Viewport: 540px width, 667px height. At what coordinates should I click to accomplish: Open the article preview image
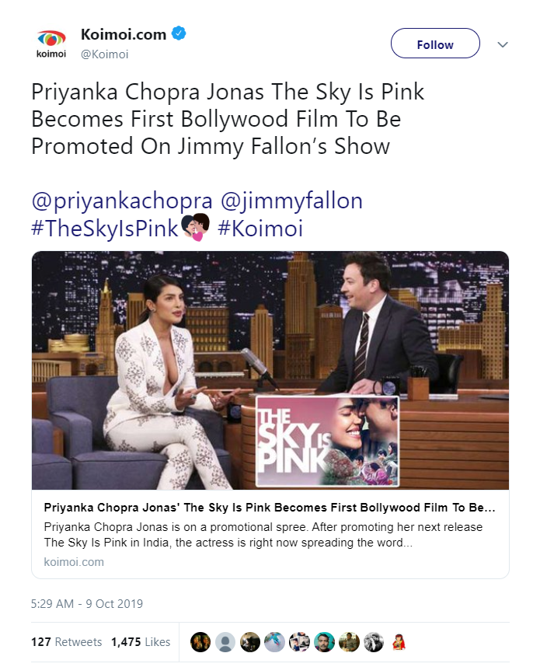pyautogui.click(x=270, y=370)
